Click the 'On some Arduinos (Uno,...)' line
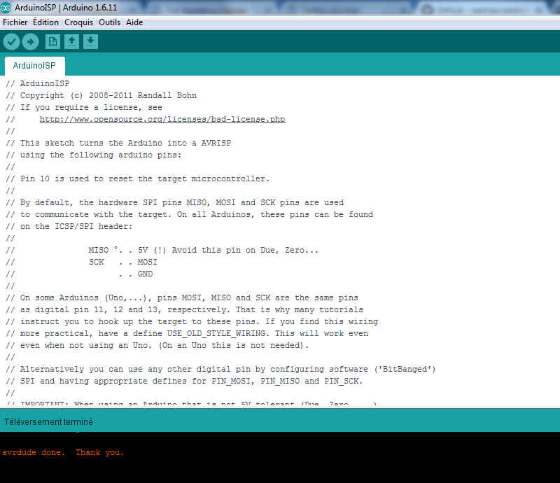This screenshot has width=560, height=483. [x=182, y=297]
